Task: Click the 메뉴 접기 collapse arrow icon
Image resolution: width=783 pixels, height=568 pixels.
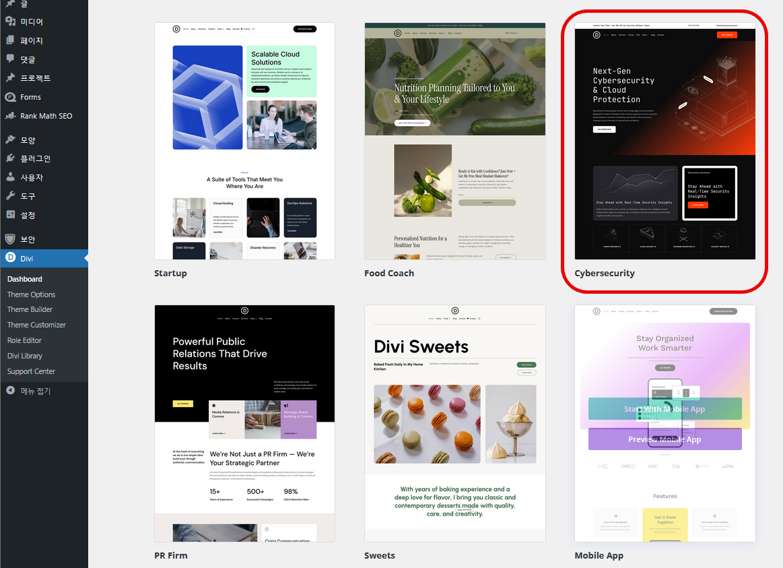Action: point(11,390)
